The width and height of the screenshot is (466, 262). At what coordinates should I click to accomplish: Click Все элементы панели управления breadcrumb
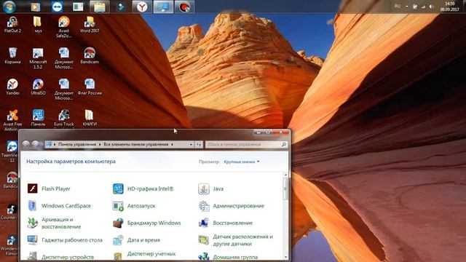click(x=136, y=144)
